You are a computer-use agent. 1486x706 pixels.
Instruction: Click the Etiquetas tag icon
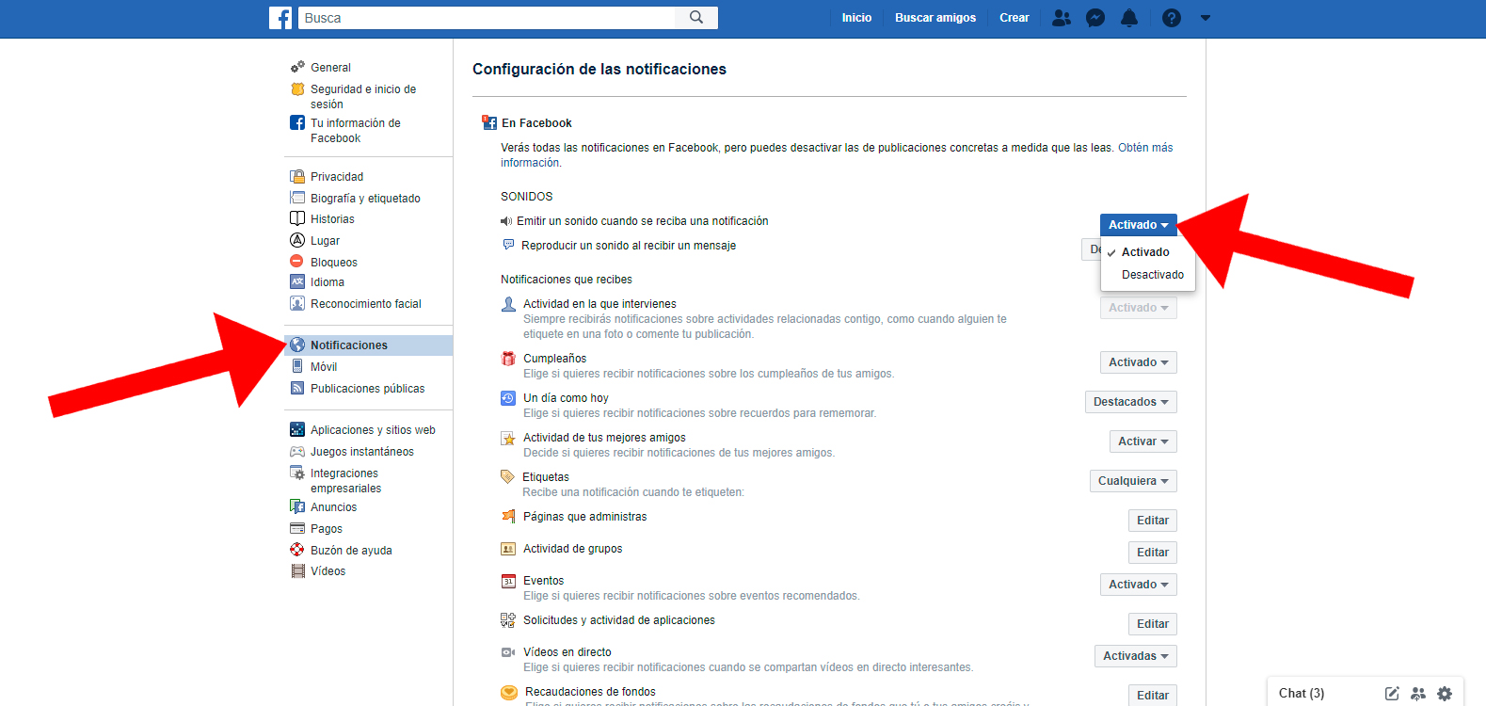click(x=508, y=477)
